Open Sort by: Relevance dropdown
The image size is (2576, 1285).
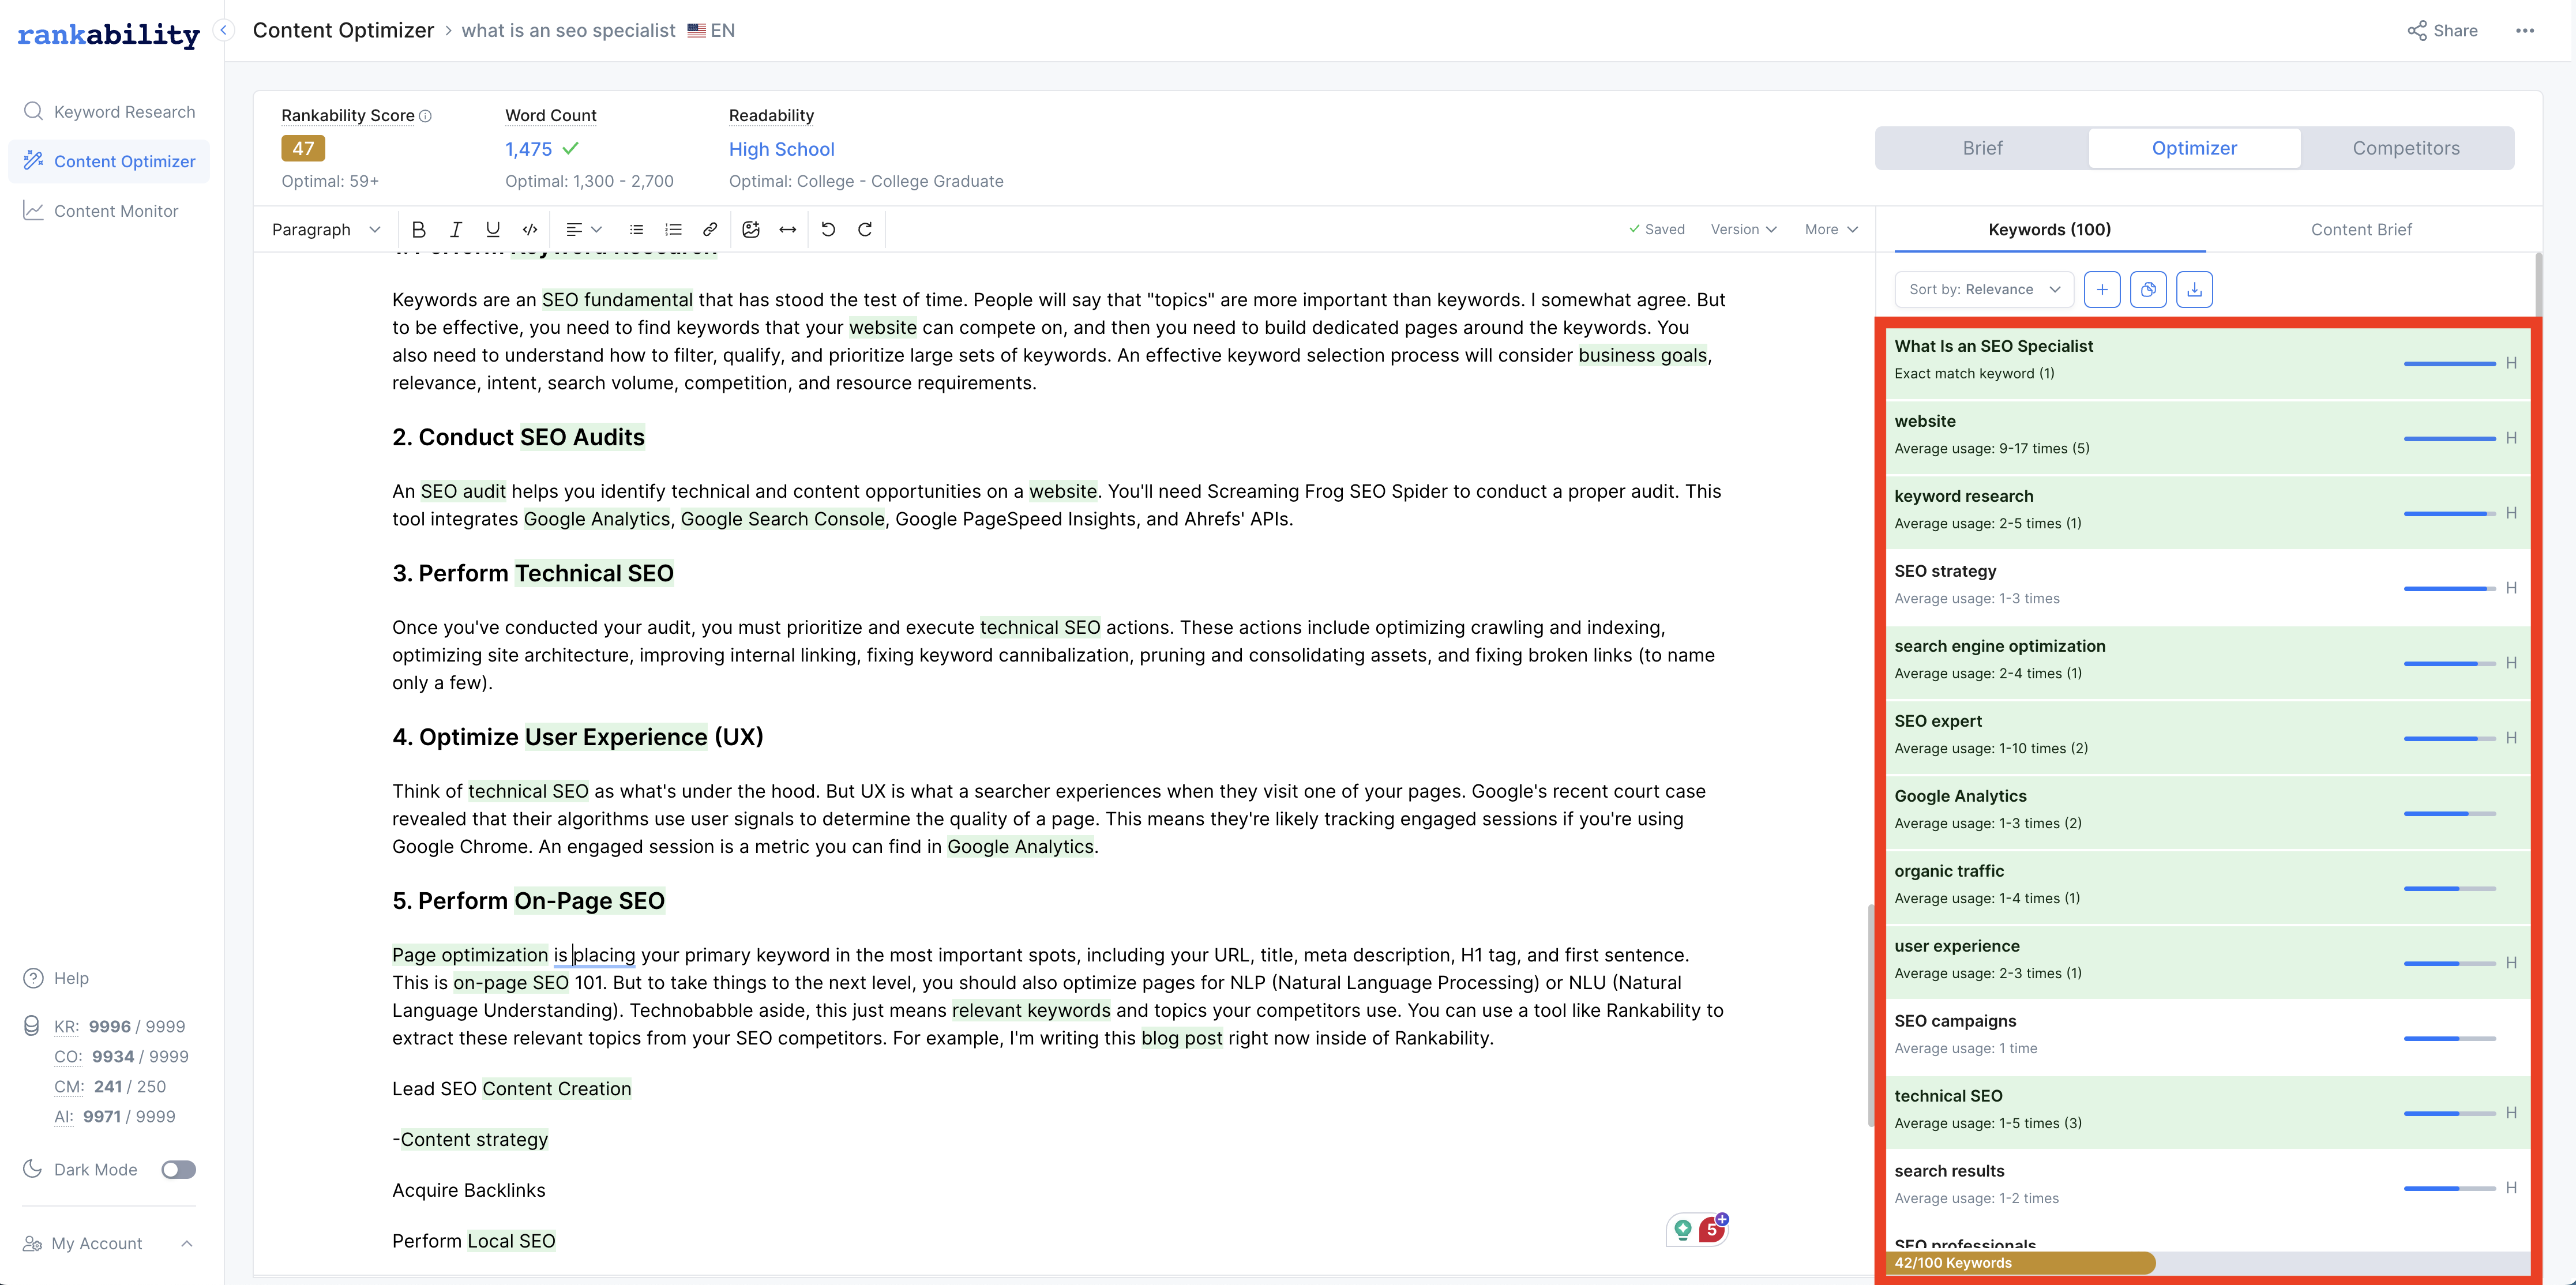(x=1984, y=289)
